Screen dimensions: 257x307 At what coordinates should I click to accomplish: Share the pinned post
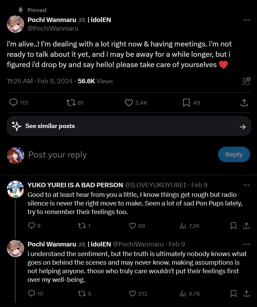pyautogui.click(x=244, y=103)
